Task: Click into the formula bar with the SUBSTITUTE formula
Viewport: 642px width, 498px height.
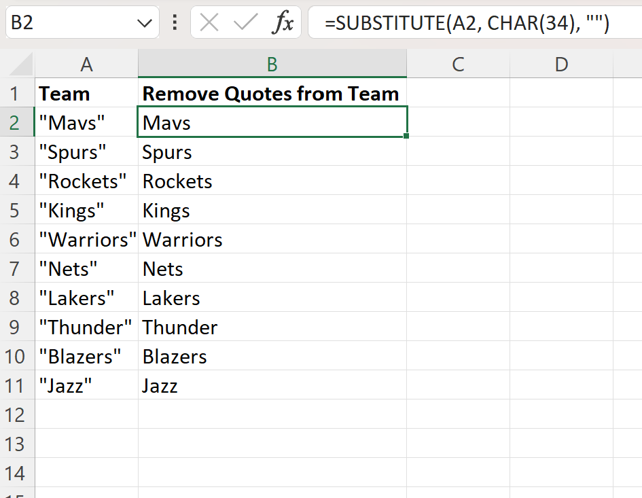Action: [x=475, y=22]
